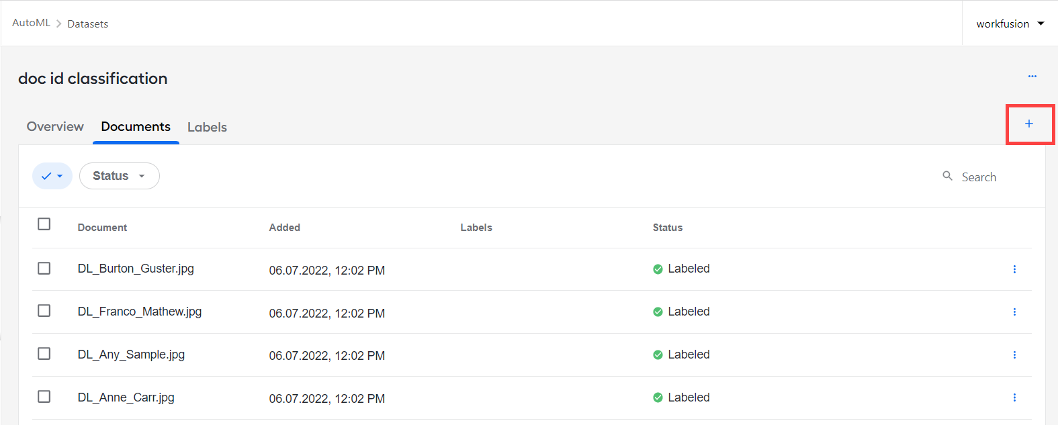
Task: Open the kebab menu for DL_Burton_Guster.jpg
Action: (x=1014, y=269)
